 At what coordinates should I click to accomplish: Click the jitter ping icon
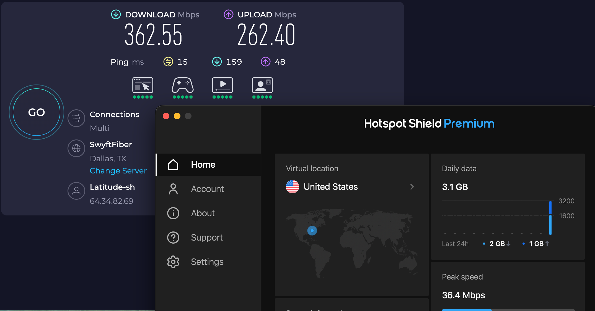click(168, 62)
